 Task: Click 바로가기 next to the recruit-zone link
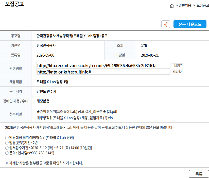(x=177, y=65)
